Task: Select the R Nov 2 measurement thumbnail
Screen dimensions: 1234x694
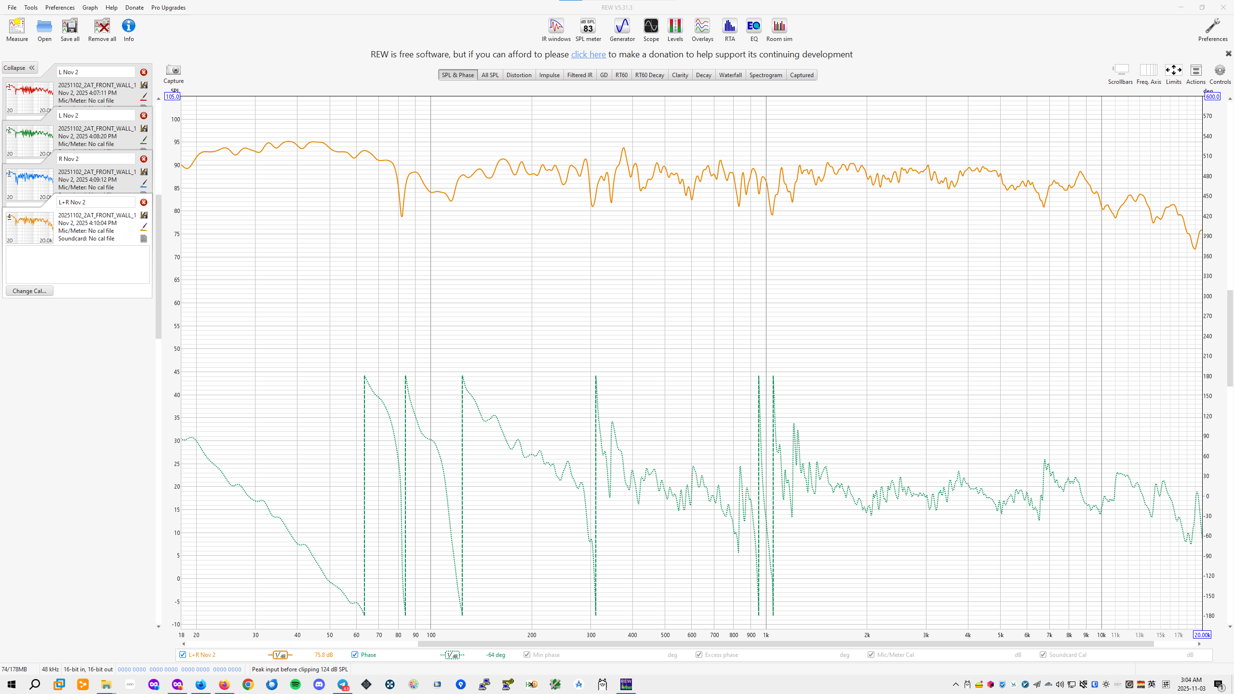Action: (x=30, y=184)
